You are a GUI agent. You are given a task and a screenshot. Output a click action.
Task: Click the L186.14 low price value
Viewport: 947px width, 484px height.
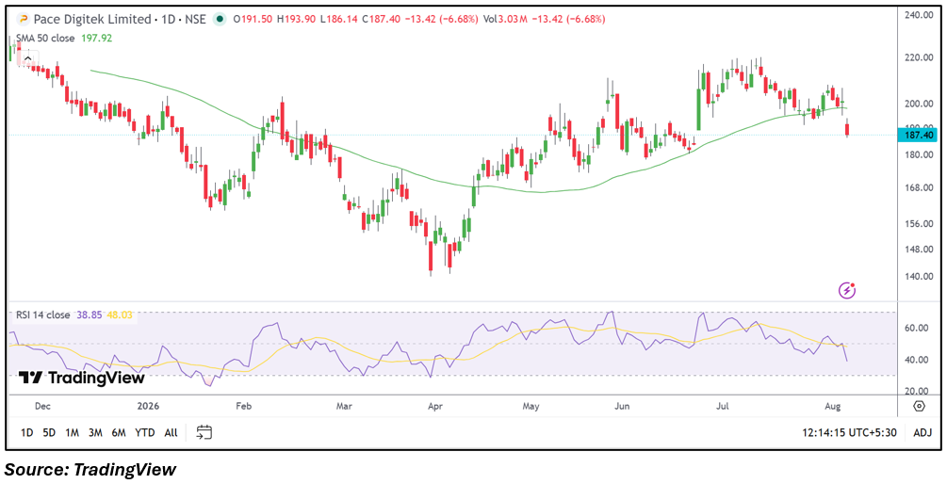pos(339,20)
